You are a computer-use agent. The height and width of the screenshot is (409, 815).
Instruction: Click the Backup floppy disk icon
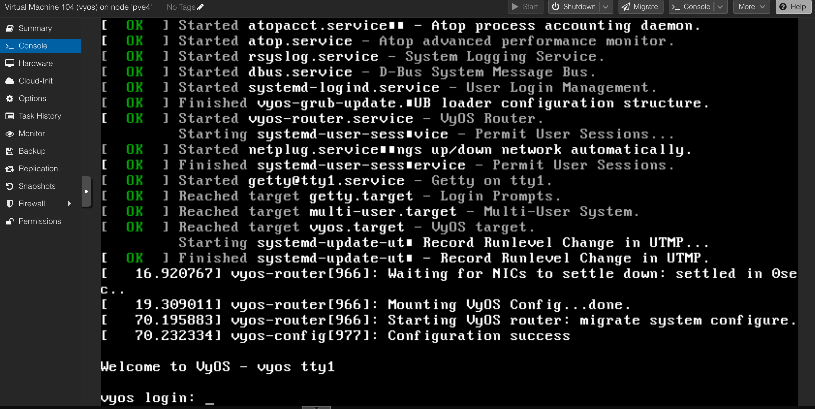click(10, 151)
